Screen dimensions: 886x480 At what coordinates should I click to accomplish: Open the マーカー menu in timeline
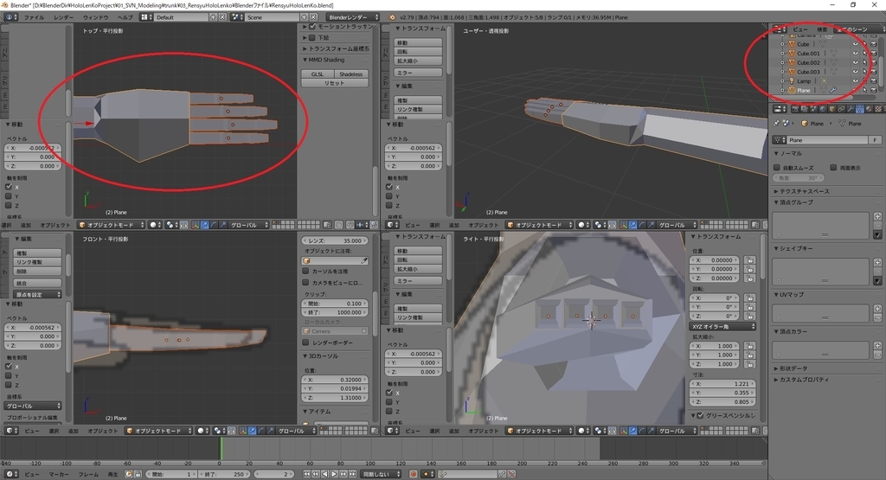[59, 474]
